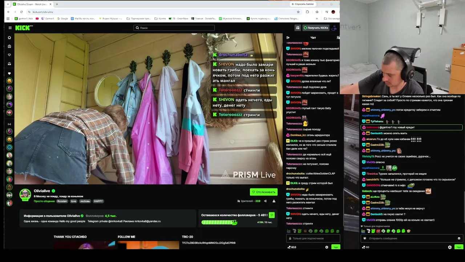Open the "gantver1 | Kick" bookmark

pyautogui.click(x=24, y=19)
